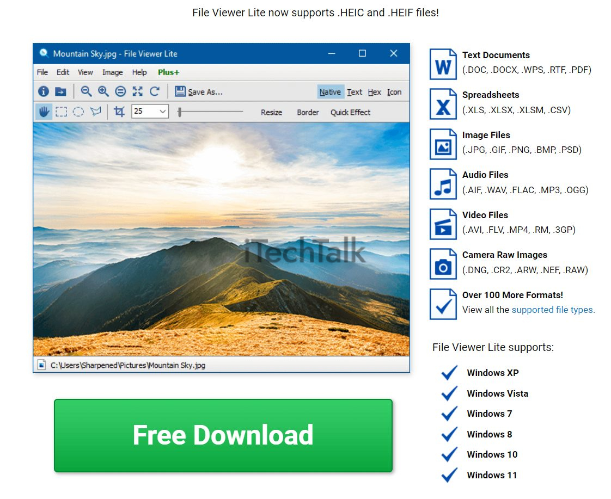
Task: Click the file information icon
Action: click(43, 91)
